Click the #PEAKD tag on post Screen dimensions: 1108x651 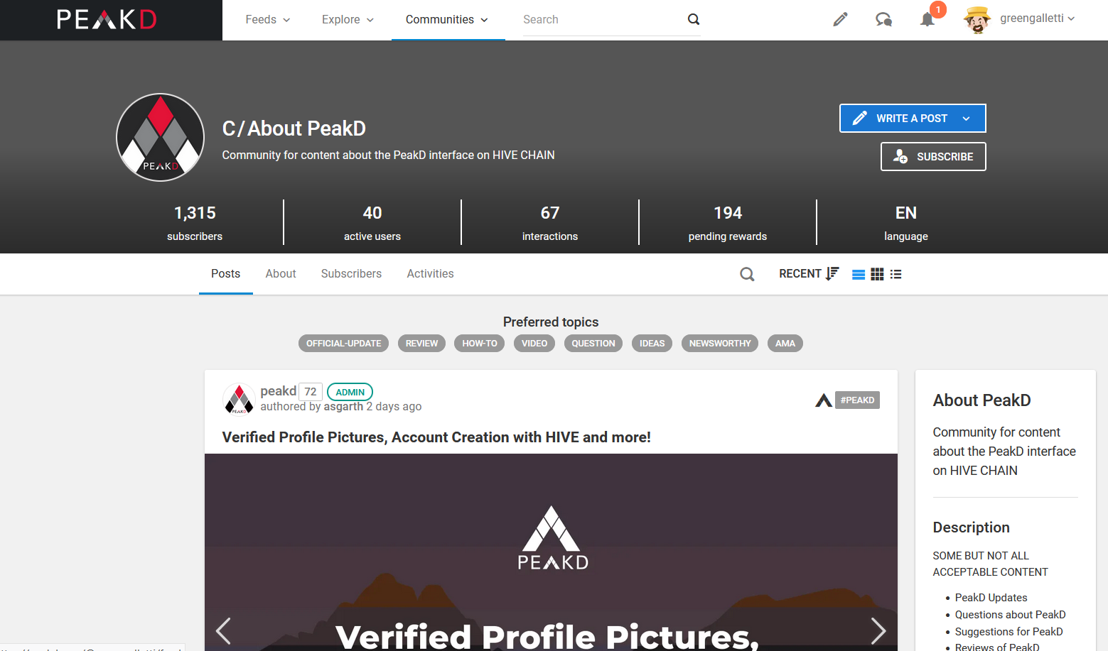pos(857,400)
